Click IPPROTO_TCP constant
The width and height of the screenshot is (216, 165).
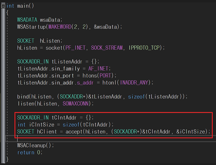pos(144,48)
